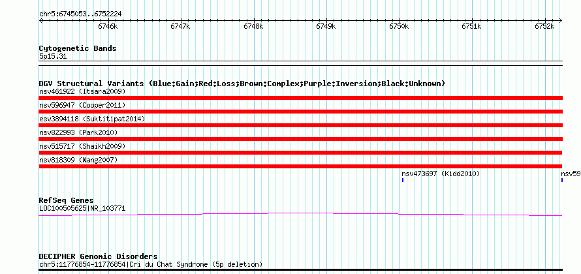The height and width of the screenshot is (274, 581).
Task: Click the esv3894118 (Suktitipat2014) red bar
Action: (x=300, y=125)
